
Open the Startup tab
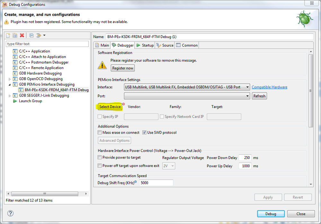145,45
